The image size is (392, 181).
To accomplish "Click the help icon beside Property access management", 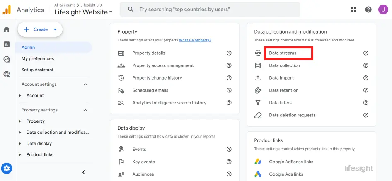I will 229,65.
